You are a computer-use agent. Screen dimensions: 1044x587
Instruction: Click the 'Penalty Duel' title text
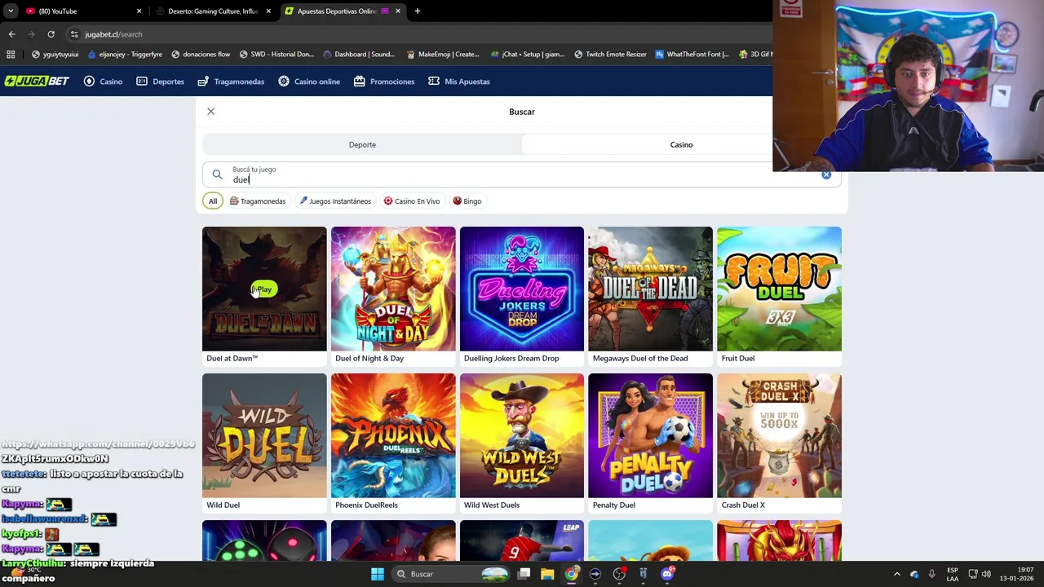(614, 505)
